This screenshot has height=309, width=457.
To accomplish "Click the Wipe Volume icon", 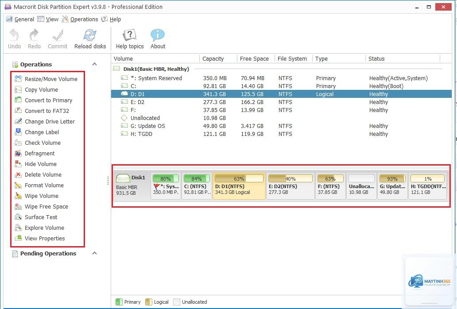I will 18,196.
